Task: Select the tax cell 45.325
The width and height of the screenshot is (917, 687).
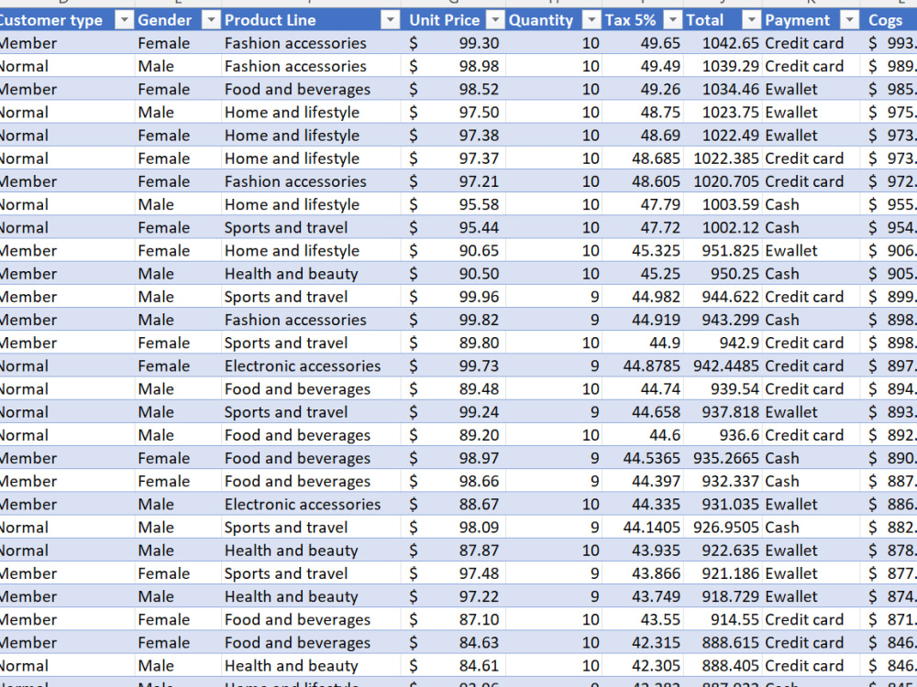Action: click(642, 251)
